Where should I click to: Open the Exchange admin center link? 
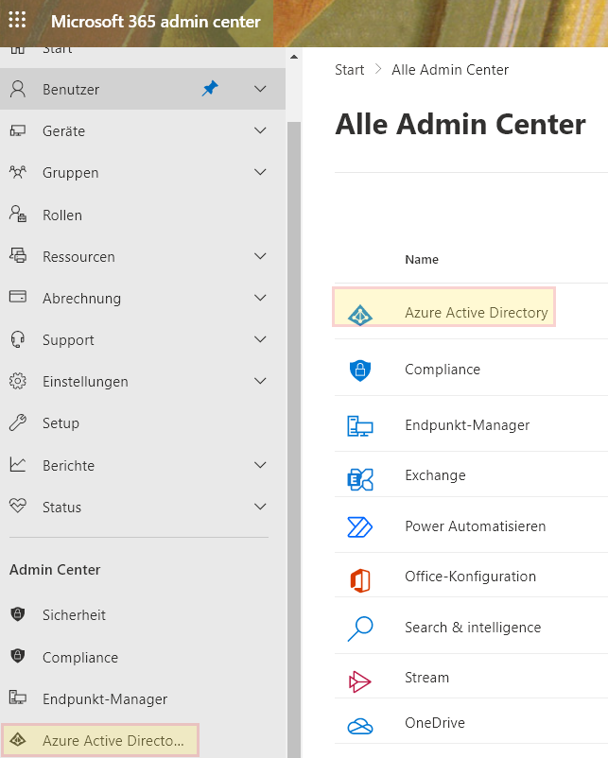435,475
